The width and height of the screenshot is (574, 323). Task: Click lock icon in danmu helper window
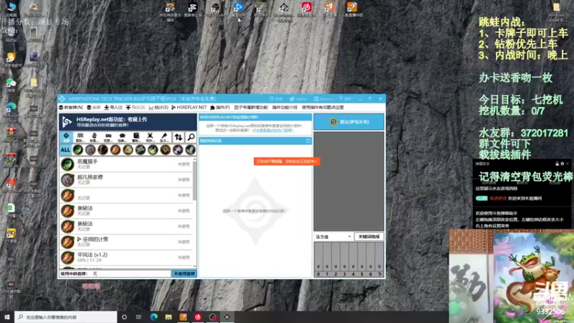pyautogui.click(x=557, y=164)
